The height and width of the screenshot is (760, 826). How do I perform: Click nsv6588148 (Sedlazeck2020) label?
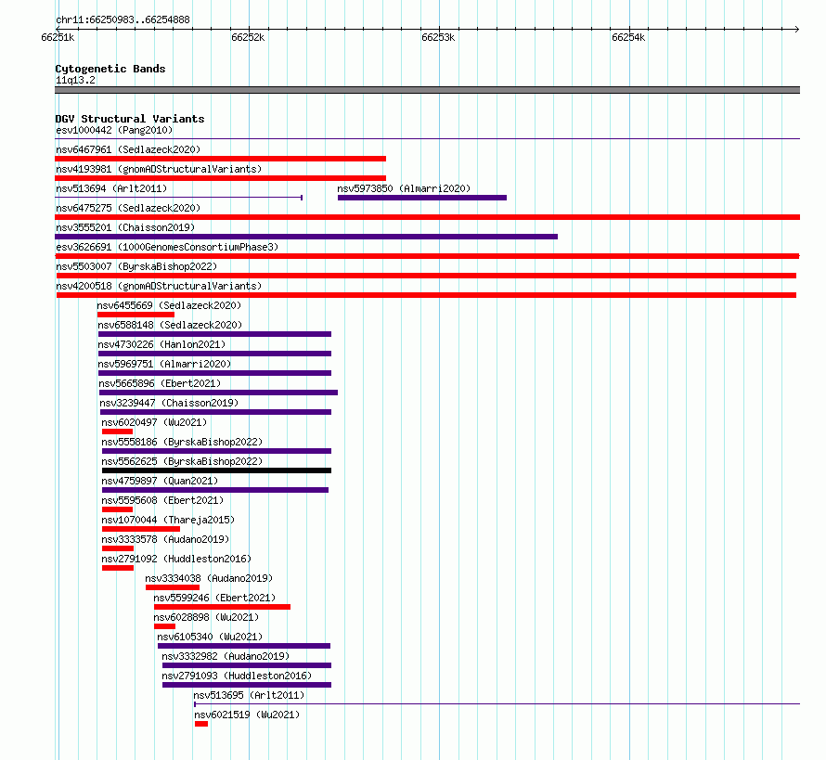pyautogui.click(x=170, y=325)
